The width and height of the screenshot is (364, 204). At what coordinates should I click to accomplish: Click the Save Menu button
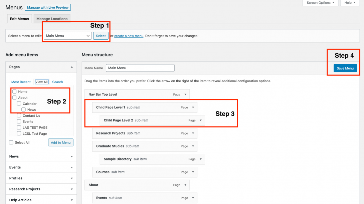point(345,68)
